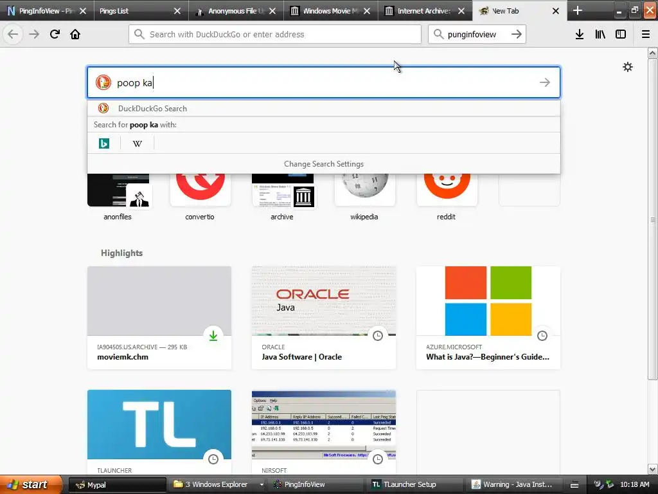Open the convertio top site
Image resolution: width=658 pixels, height=494 pixels.
click(x=200, y=197)
